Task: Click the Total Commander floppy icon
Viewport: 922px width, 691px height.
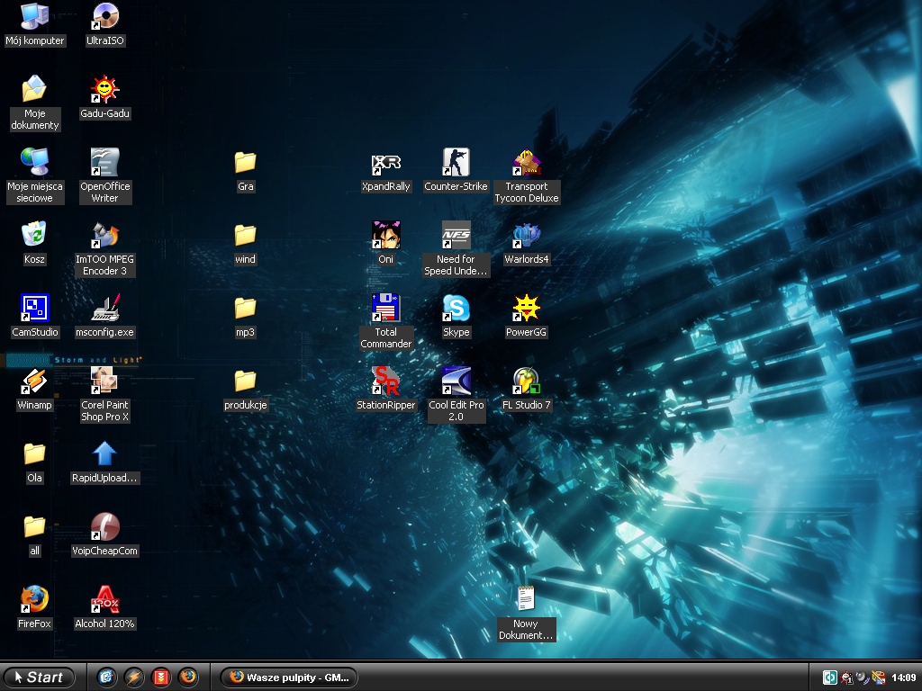Action: (385, 309)
